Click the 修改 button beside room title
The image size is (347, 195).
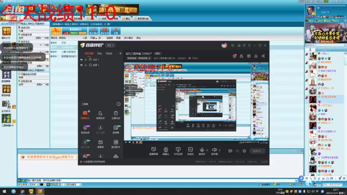pyautogui.click(x=157, y=53)
